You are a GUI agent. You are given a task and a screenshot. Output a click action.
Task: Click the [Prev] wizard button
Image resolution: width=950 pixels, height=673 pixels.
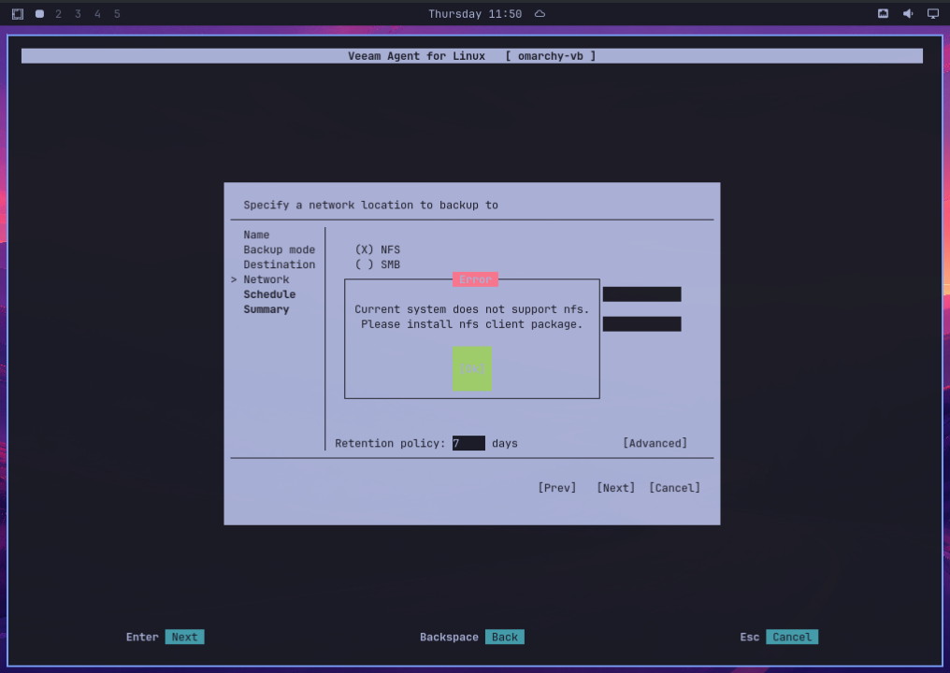(x=556, y=488)
